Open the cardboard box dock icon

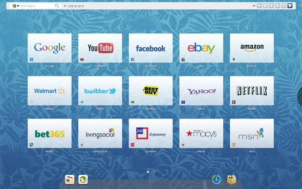[232, 180]
